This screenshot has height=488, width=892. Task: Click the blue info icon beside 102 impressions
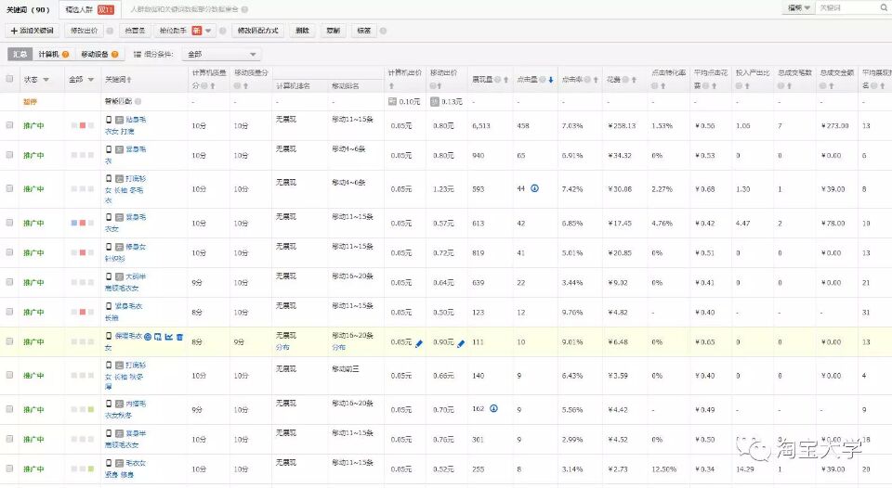pyautogui.click(x=493, y=408)
